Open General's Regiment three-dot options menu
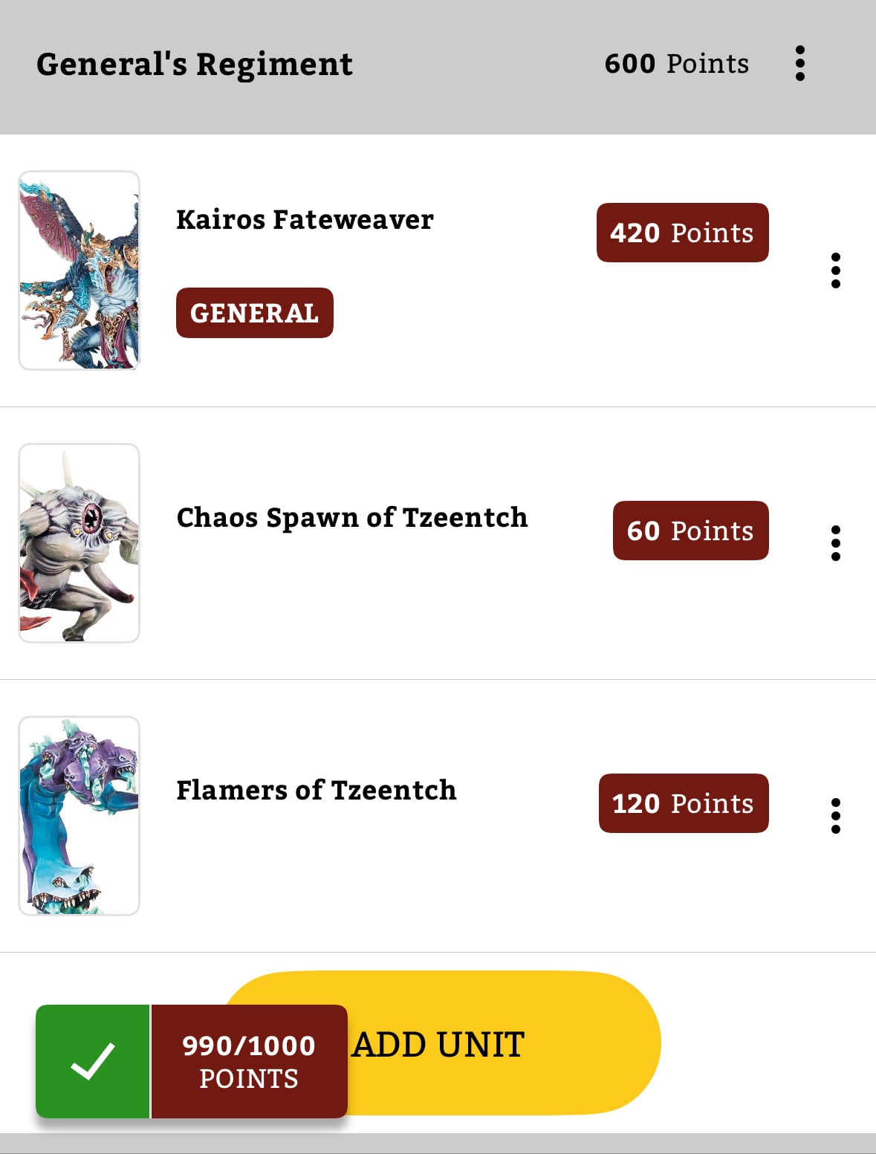876x1154 pixels. (x=799, y=64)
